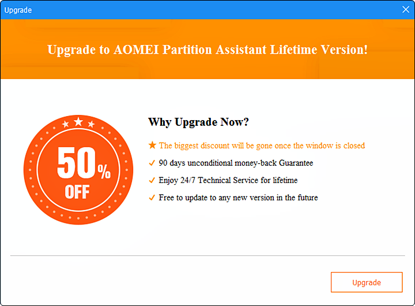Click the orange star beside biggest discount
This screenshot has height=306, width=415.
[x=152, y=145]
